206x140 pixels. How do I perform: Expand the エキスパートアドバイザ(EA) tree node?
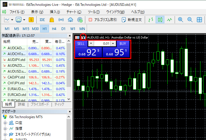[5, 134]
